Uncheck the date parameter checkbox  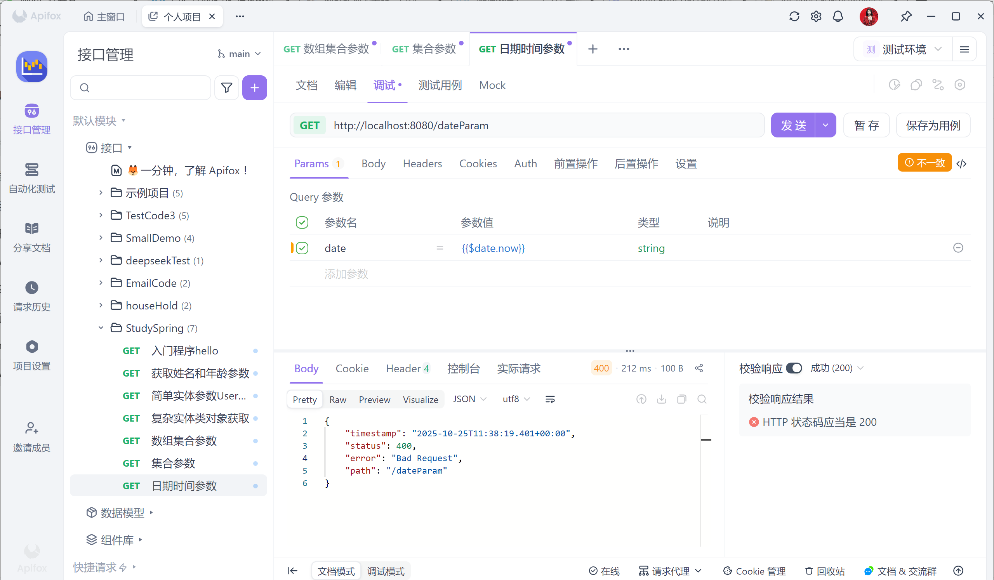click(x=302, y=248)
